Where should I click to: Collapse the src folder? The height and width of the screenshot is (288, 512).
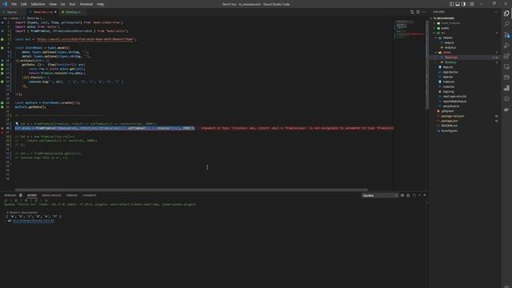442,33
